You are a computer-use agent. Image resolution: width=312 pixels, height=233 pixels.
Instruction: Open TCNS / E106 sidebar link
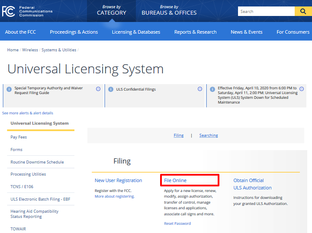click(x=22, y=187)
